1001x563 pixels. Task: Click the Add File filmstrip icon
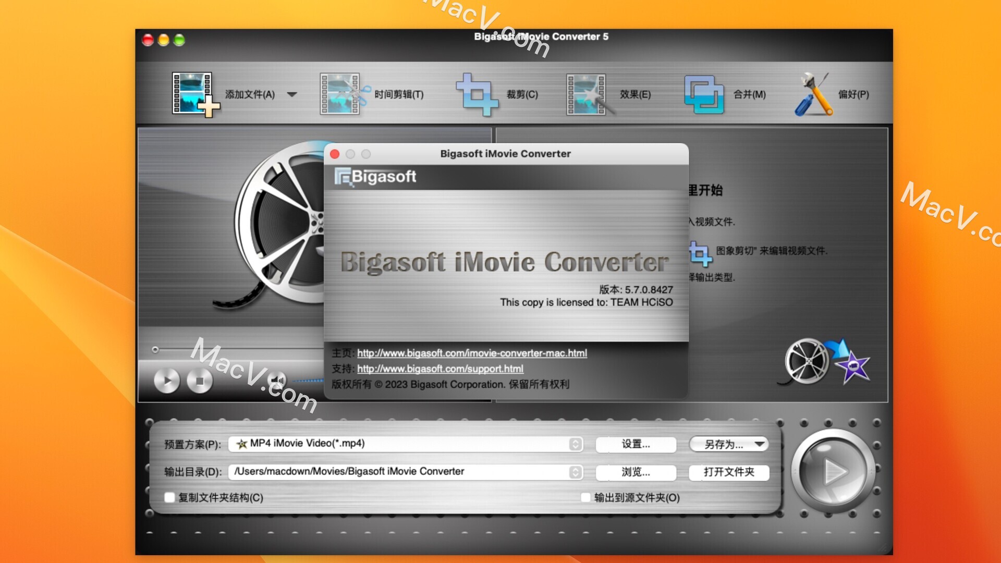coord(196,94)
